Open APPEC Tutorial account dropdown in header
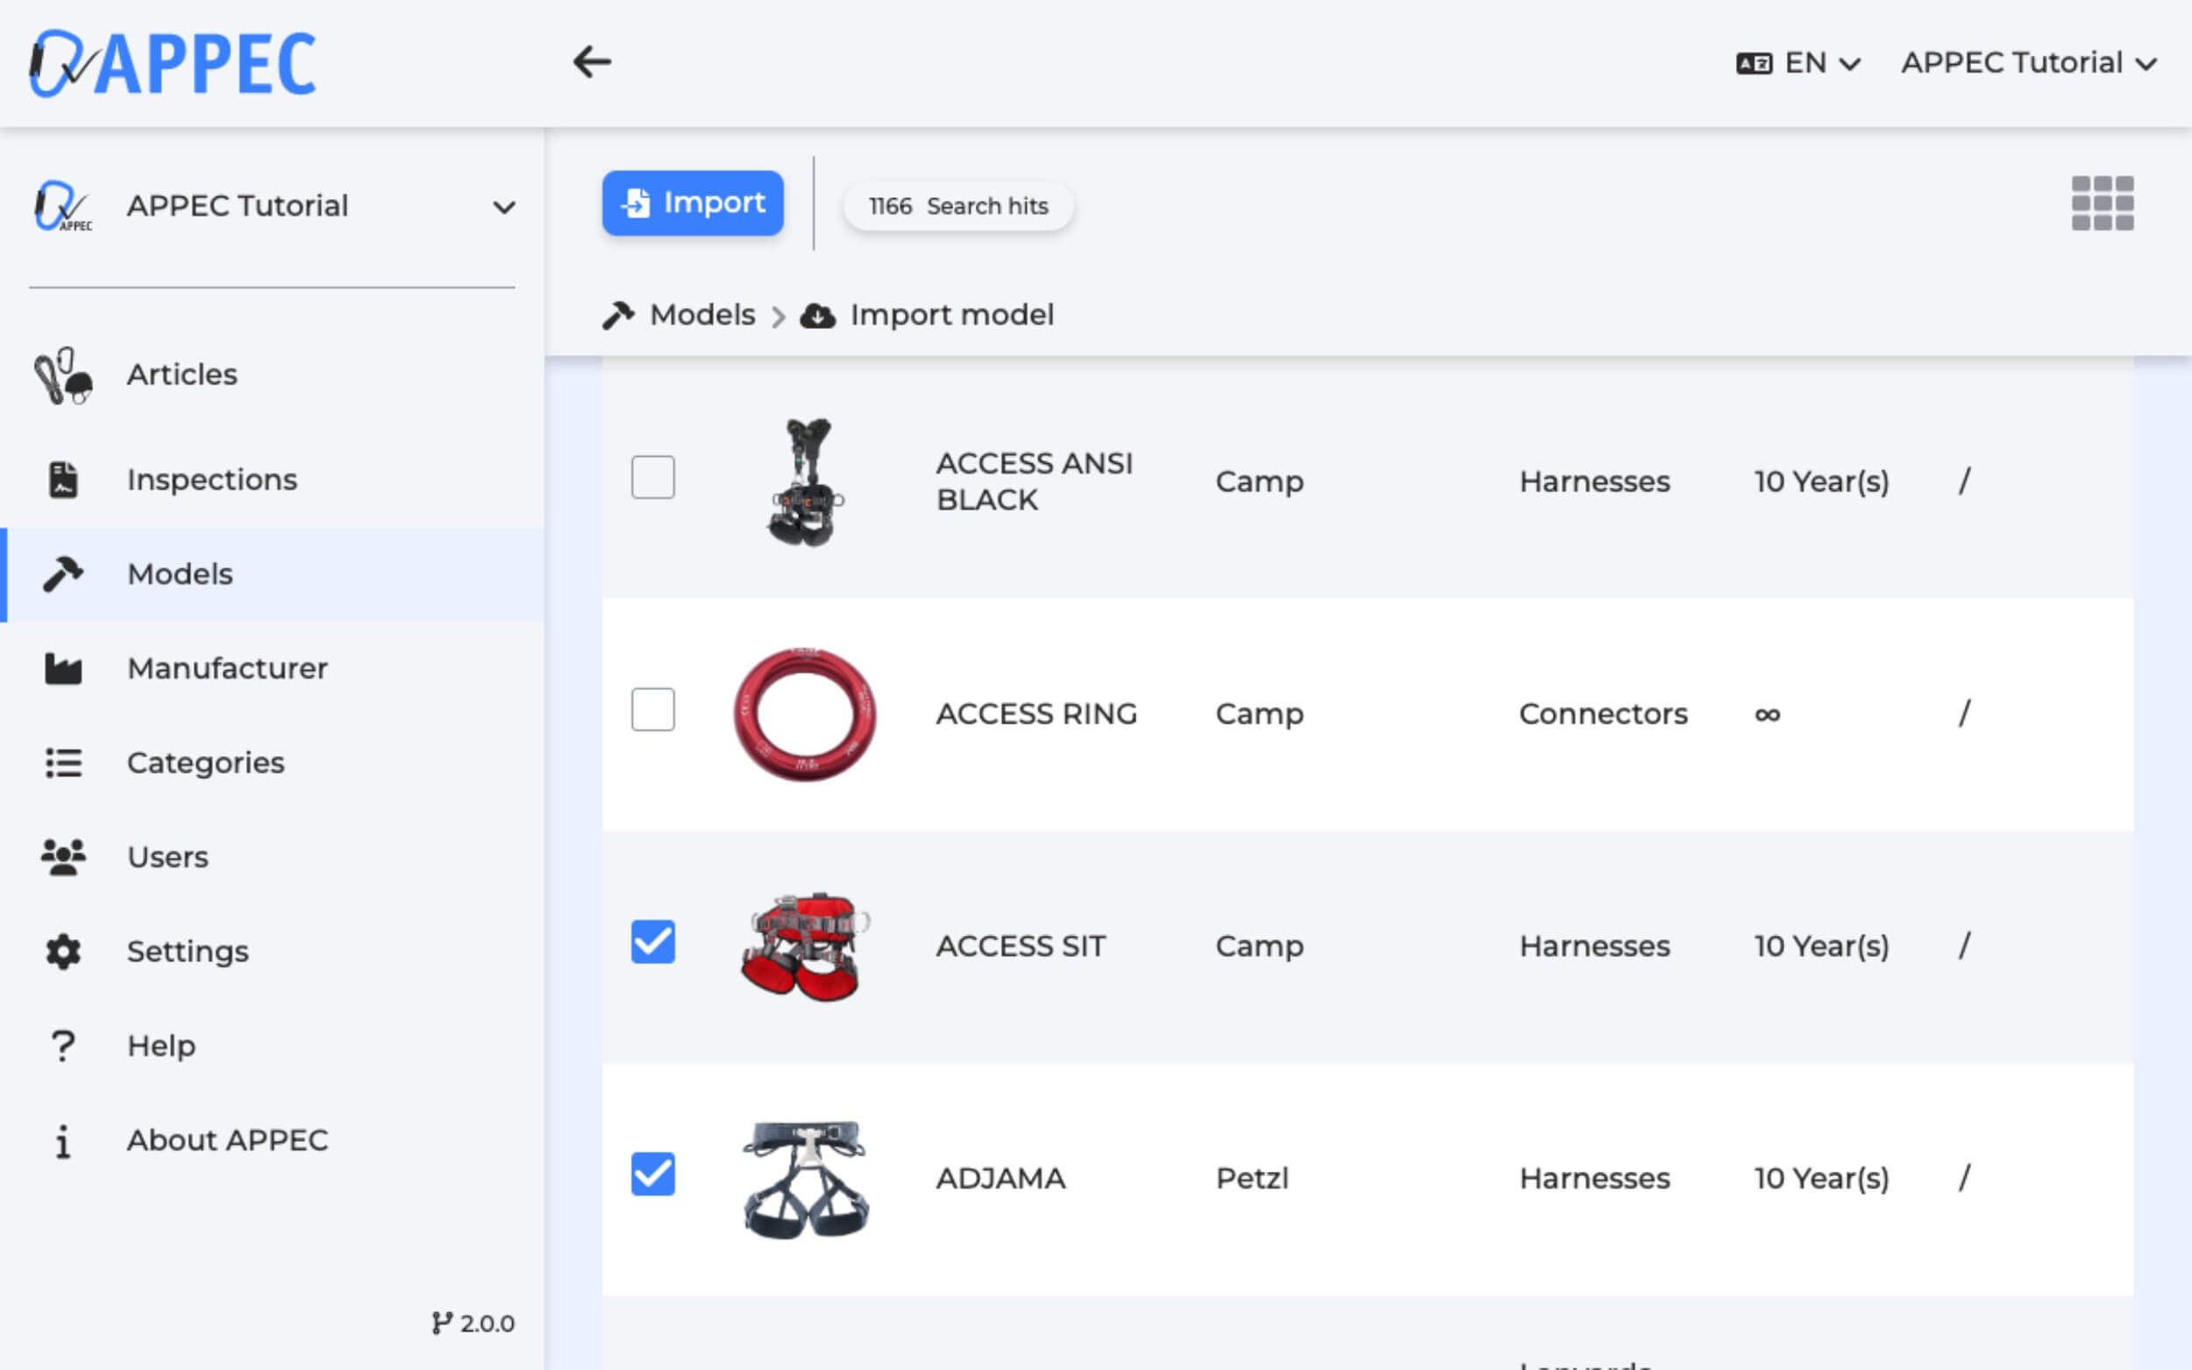 [x=2027, y=63]
